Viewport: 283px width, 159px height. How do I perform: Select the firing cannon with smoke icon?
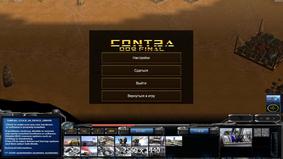140,141
